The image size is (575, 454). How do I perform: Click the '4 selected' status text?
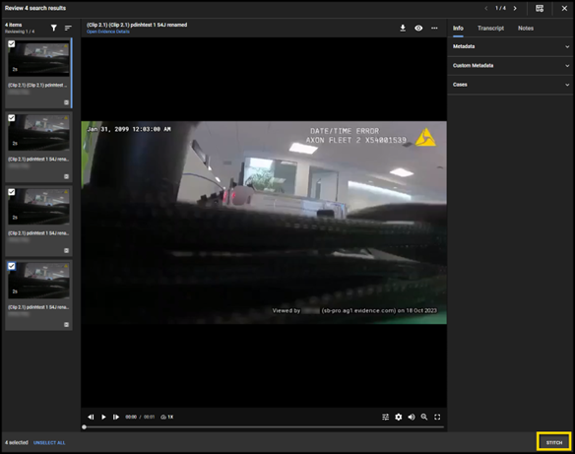pyautogui.click(x=17, y=442)
